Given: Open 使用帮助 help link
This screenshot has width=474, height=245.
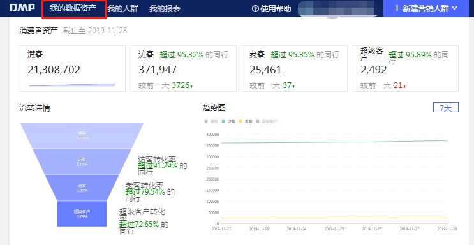Looking at the screenshot, I should click(272, 8).
